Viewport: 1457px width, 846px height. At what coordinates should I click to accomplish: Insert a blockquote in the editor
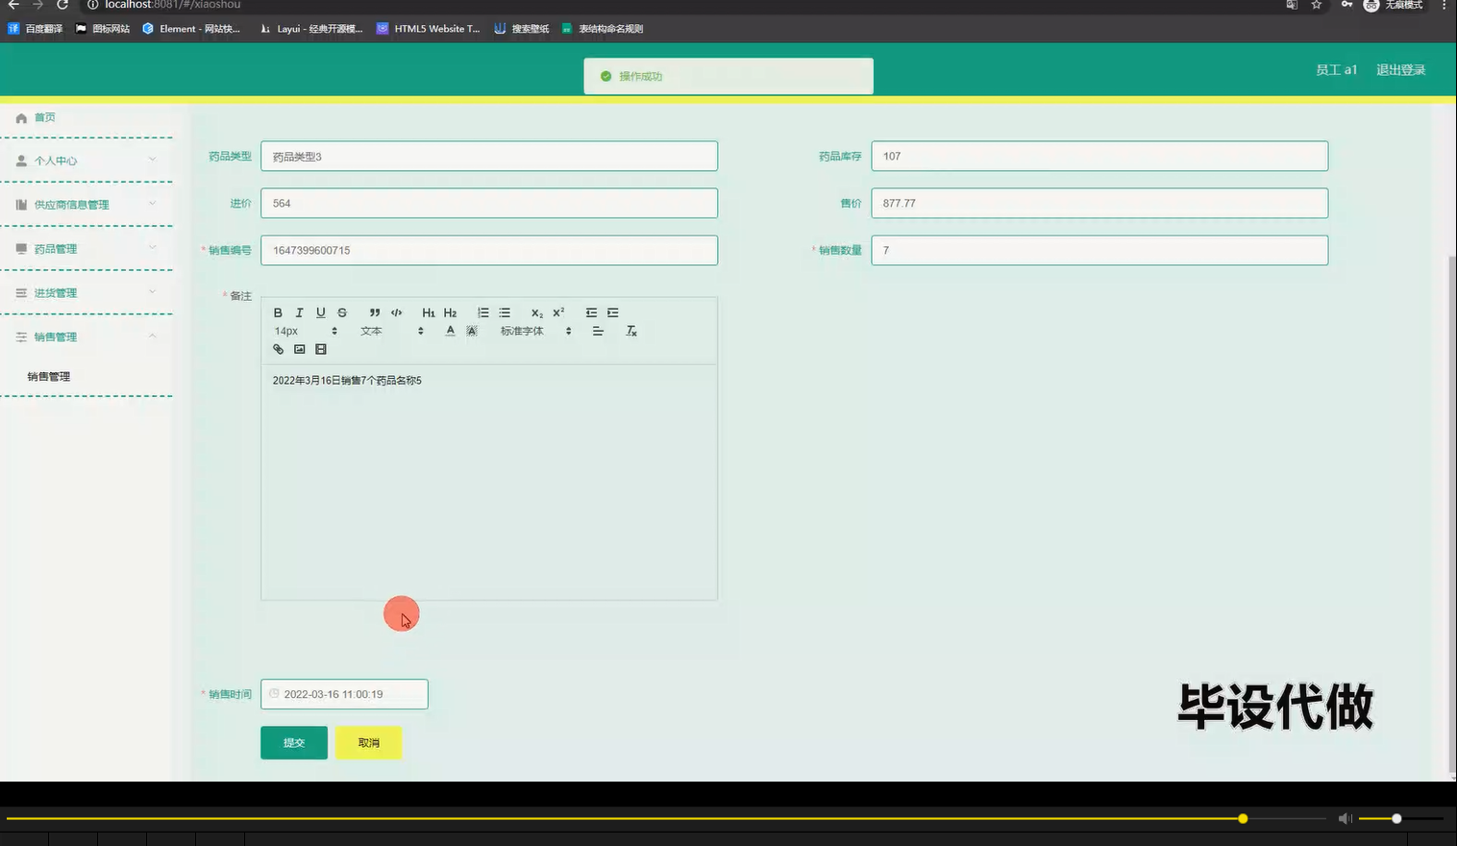[x=375, y=312]
